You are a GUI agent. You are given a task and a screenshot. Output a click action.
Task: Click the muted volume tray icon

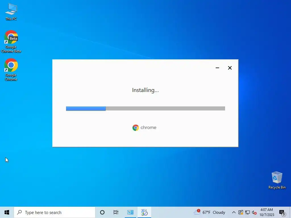(254, 212)
